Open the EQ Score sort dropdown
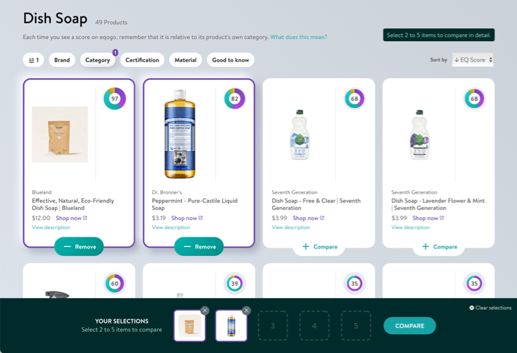Screen dimensions: 517x353 (472, 60)
